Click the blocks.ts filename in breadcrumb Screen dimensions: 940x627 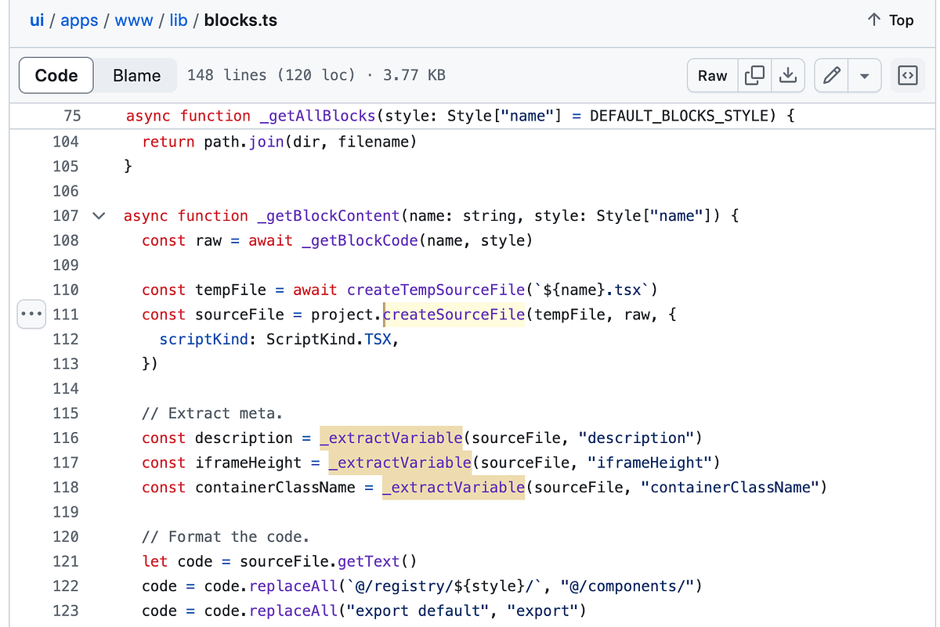point(240,20)
